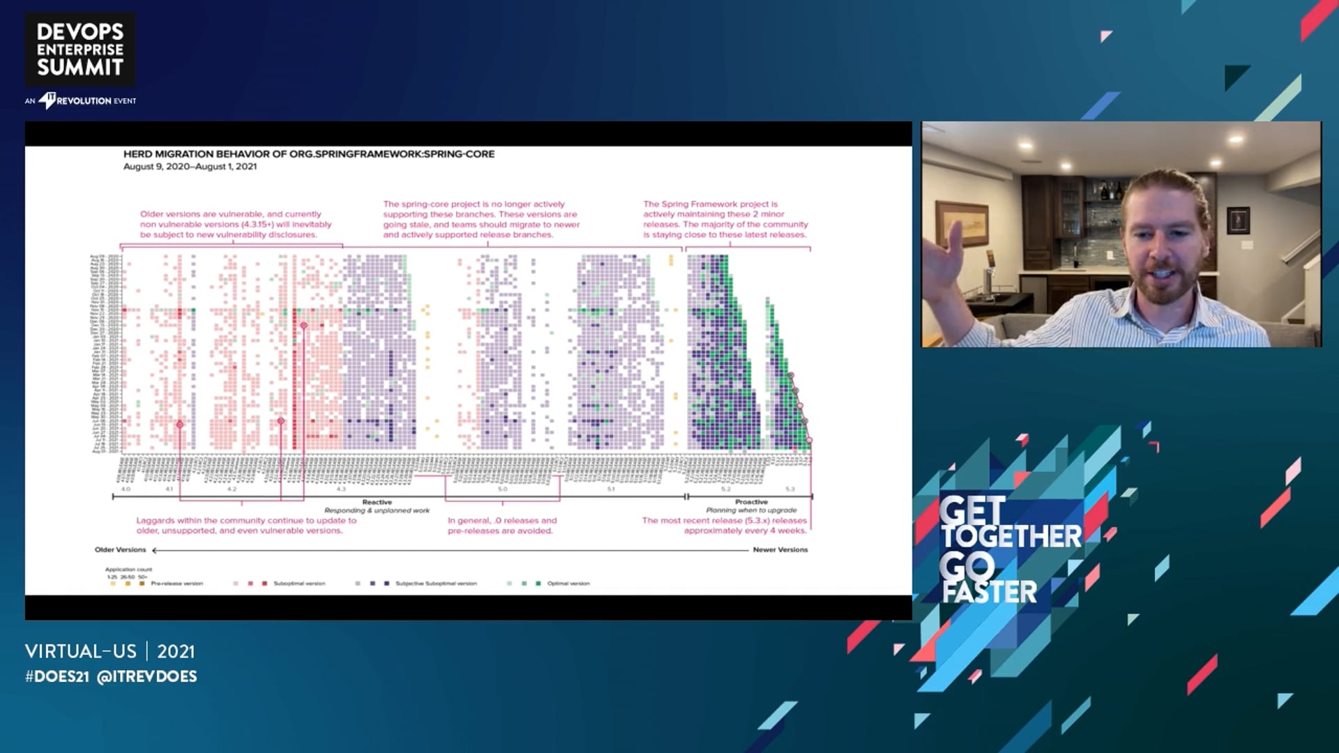
Task: Click the 'Planning when to upgrade' caption
Action: tap(751, 510)
